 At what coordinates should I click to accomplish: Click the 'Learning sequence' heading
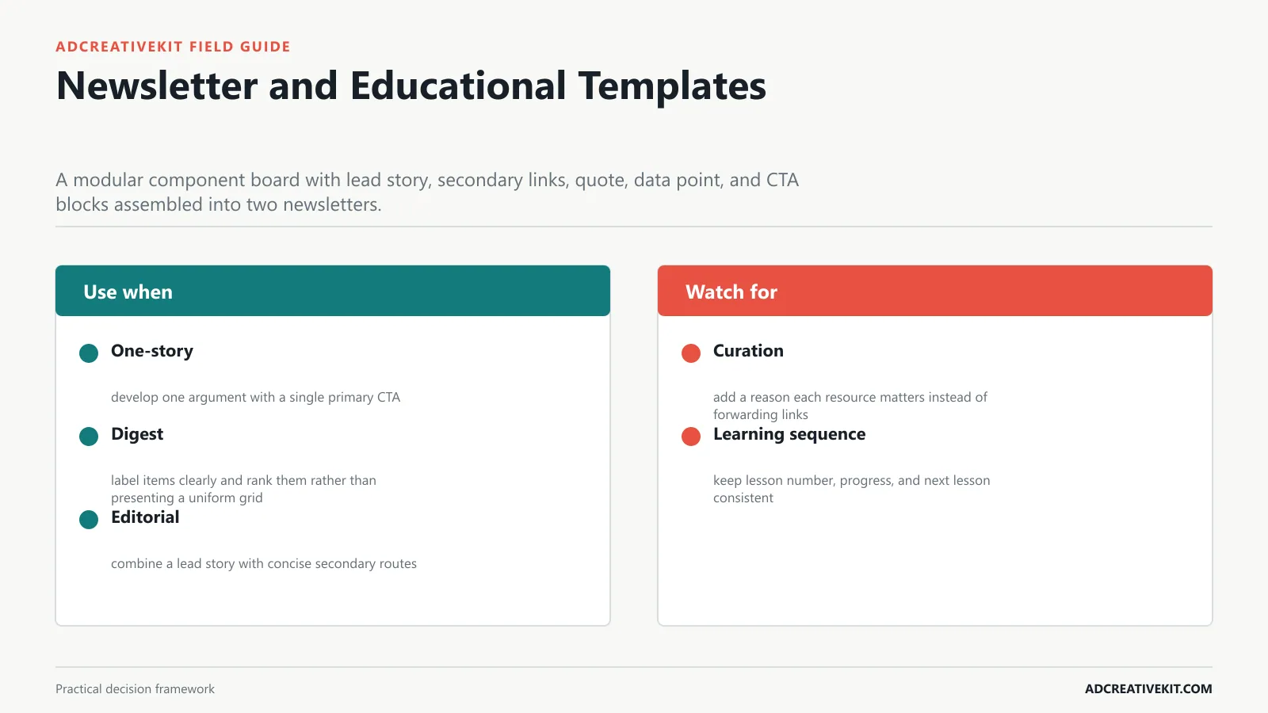[x=789, y=434]
